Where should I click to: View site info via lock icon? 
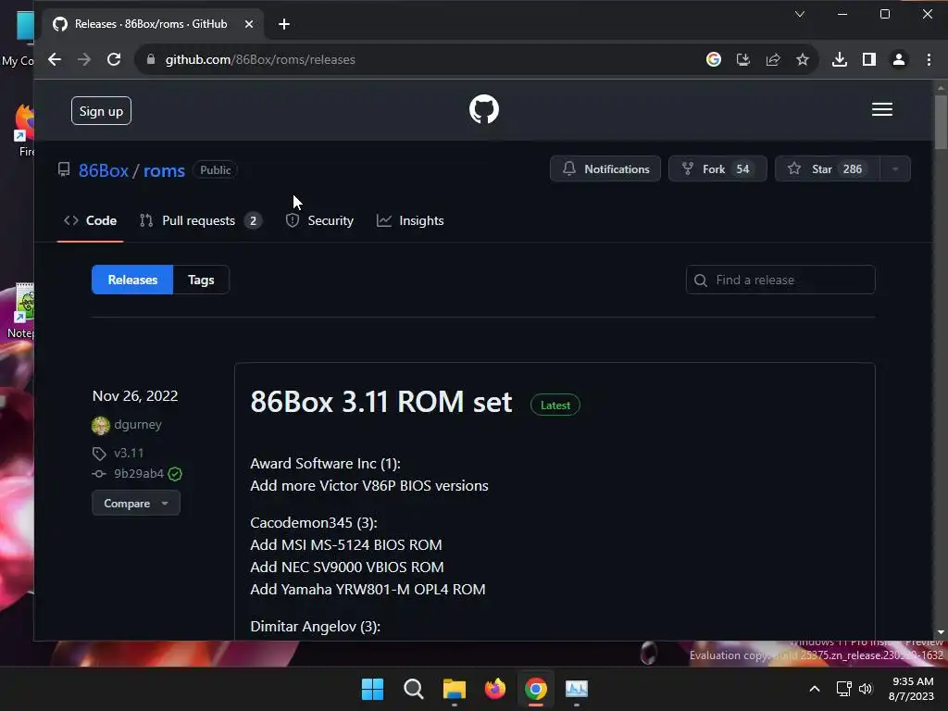pos(151,59)
